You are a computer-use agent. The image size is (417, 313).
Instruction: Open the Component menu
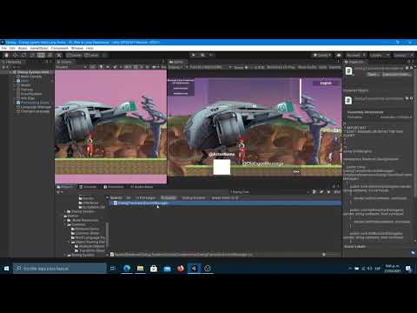(x=60, y=48)
